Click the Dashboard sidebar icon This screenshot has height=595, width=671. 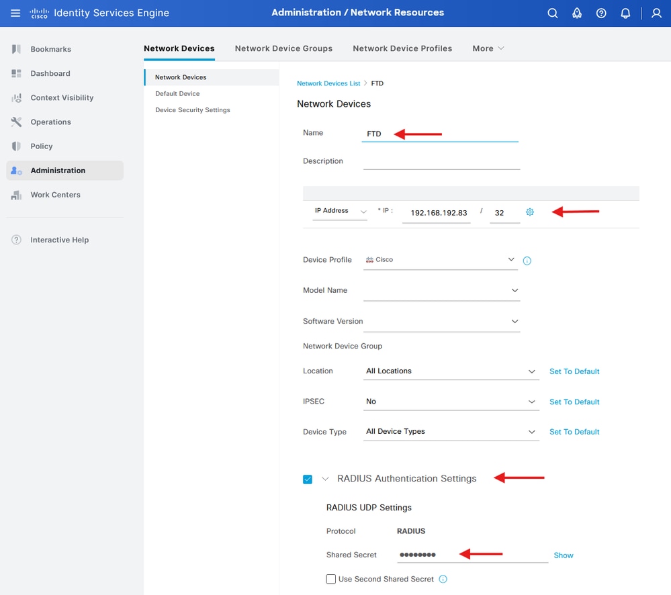pyautogui.click(x=16, y=74)
